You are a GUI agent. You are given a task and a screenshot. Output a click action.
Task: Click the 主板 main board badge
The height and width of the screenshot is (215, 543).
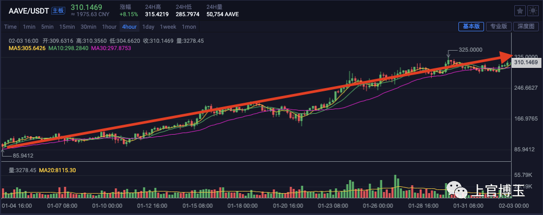58,10
